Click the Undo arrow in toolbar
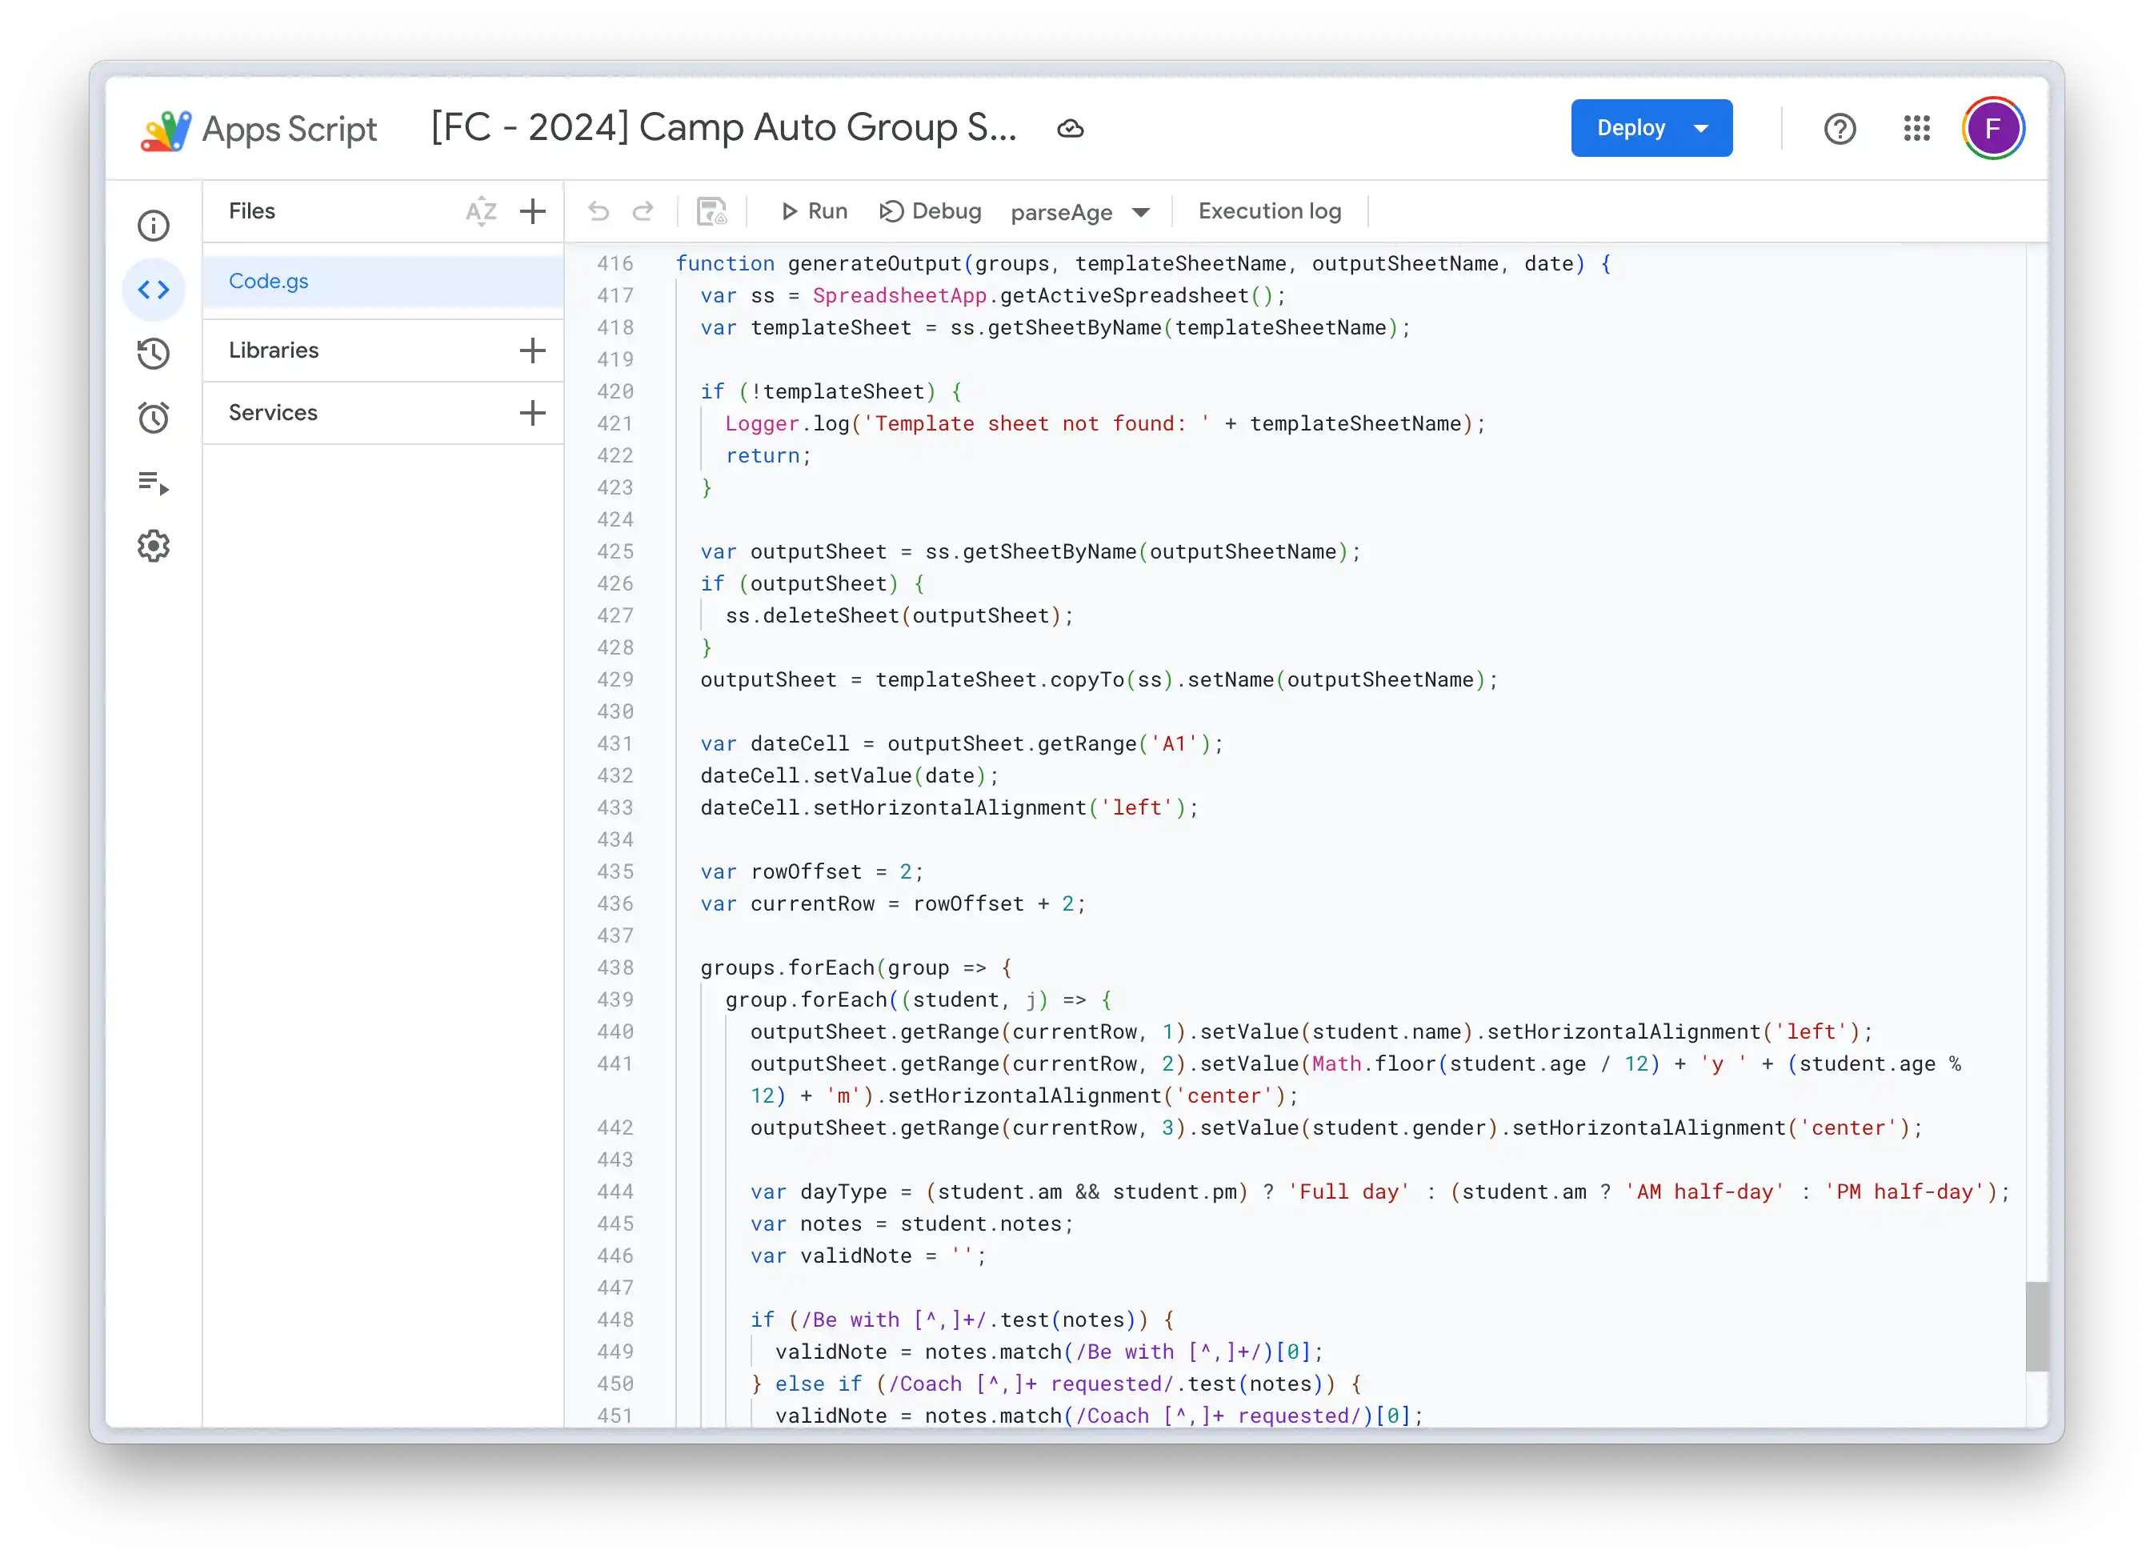Viewport: 2154px width, 1562px height. (598, 210)
